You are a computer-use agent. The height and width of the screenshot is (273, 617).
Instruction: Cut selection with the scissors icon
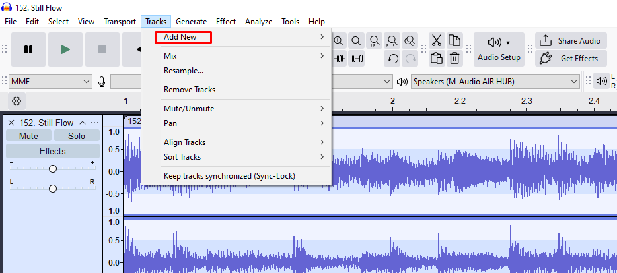[437, 40]
